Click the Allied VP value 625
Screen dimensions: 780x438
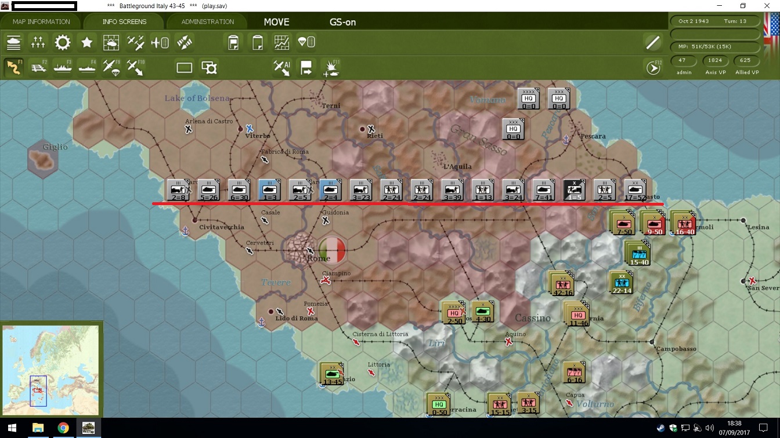745,60
